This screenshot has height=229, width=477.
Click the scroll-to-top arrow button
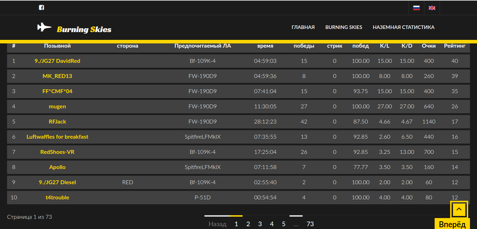click(459, 210)
